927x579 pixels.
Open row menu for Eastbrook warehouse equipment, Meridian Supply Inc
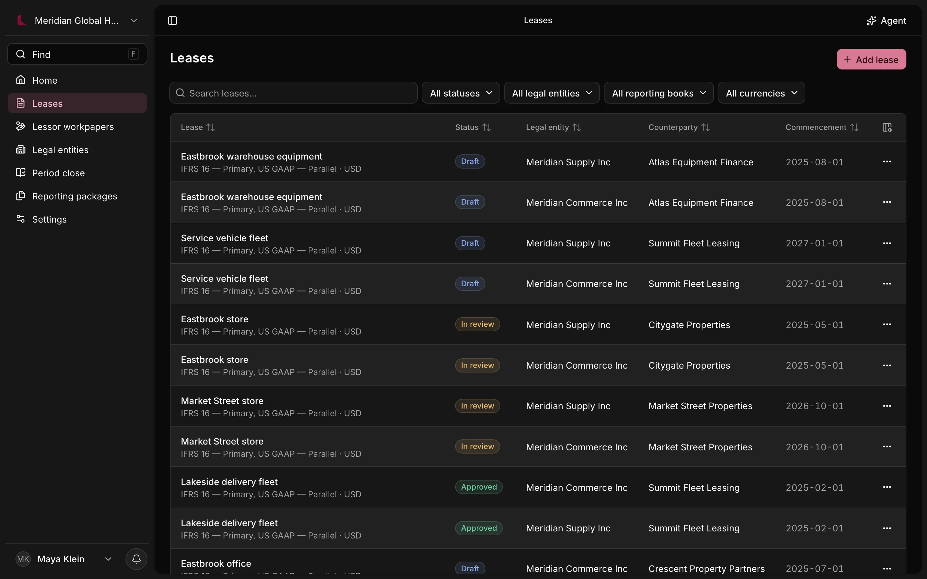887,161
